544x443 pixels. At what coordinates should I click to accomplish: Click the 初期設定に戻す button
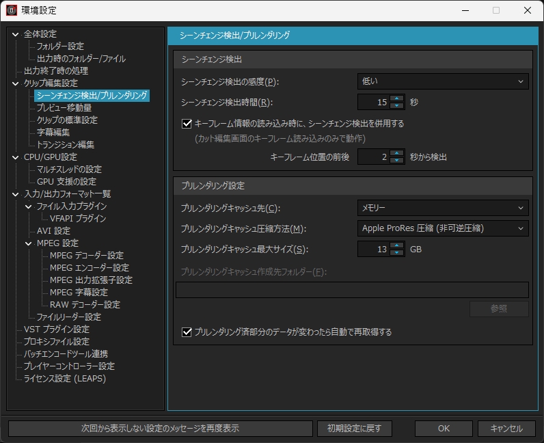(x=355, y=429)
